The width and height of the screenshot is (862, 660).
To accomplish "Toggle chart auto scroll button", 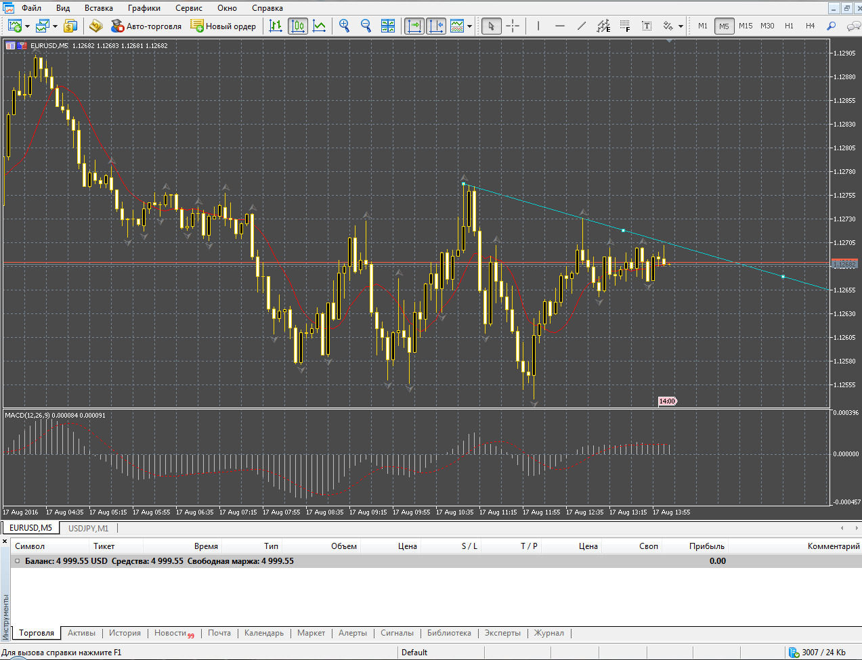I will 414,26.
